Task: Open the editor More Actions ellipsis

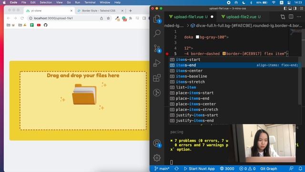Action: 299,17
